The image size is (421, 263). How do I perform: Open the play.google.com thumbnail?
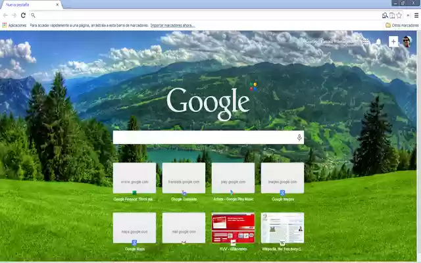pos(233,178)
